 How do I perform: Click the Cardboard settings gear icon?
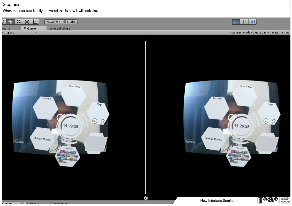coord(146,198)
